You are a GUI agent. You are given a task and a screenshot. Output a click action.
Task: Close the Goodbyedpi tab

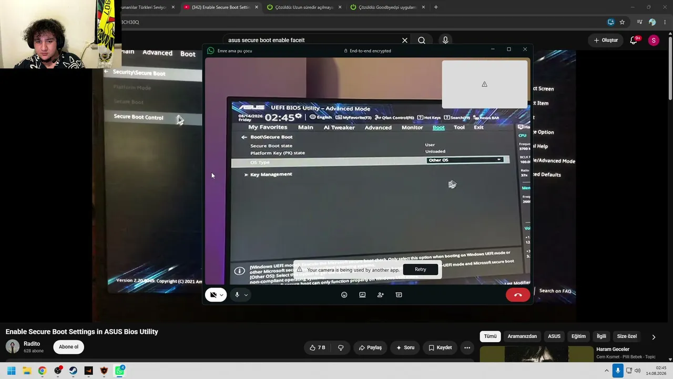[423, 7]
